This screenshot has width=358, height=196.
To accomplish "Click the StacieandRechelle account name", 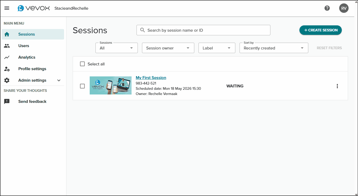I will tap(71, 8).
